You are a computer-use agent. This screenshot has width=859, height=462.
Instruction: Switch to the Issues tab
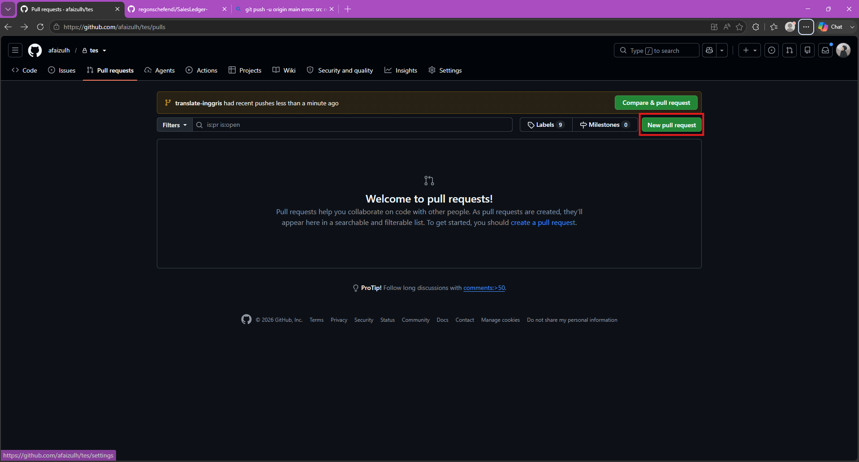(62, 70)
